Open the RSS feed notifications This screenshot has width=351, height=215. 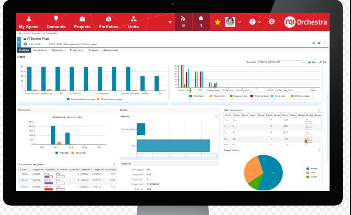click(x=183, y=19)
